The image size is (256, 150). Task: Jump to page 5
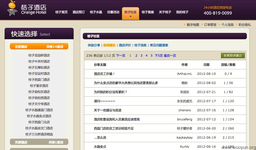coord(152,56)
